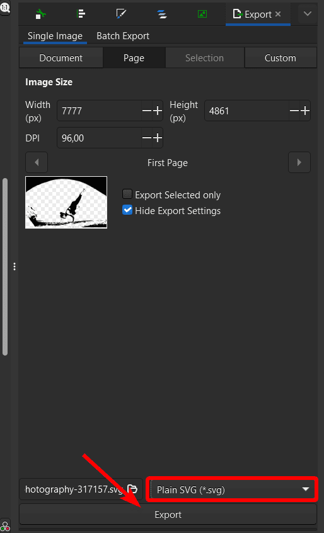Uncheck Hide Export Settings
324x533 pixels.
point(127,210)
